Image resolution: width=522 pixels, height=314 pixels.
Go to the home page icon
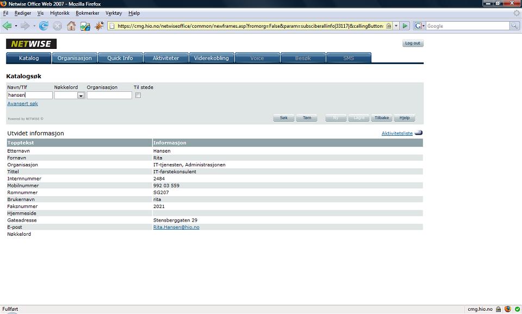click(71, 26)
